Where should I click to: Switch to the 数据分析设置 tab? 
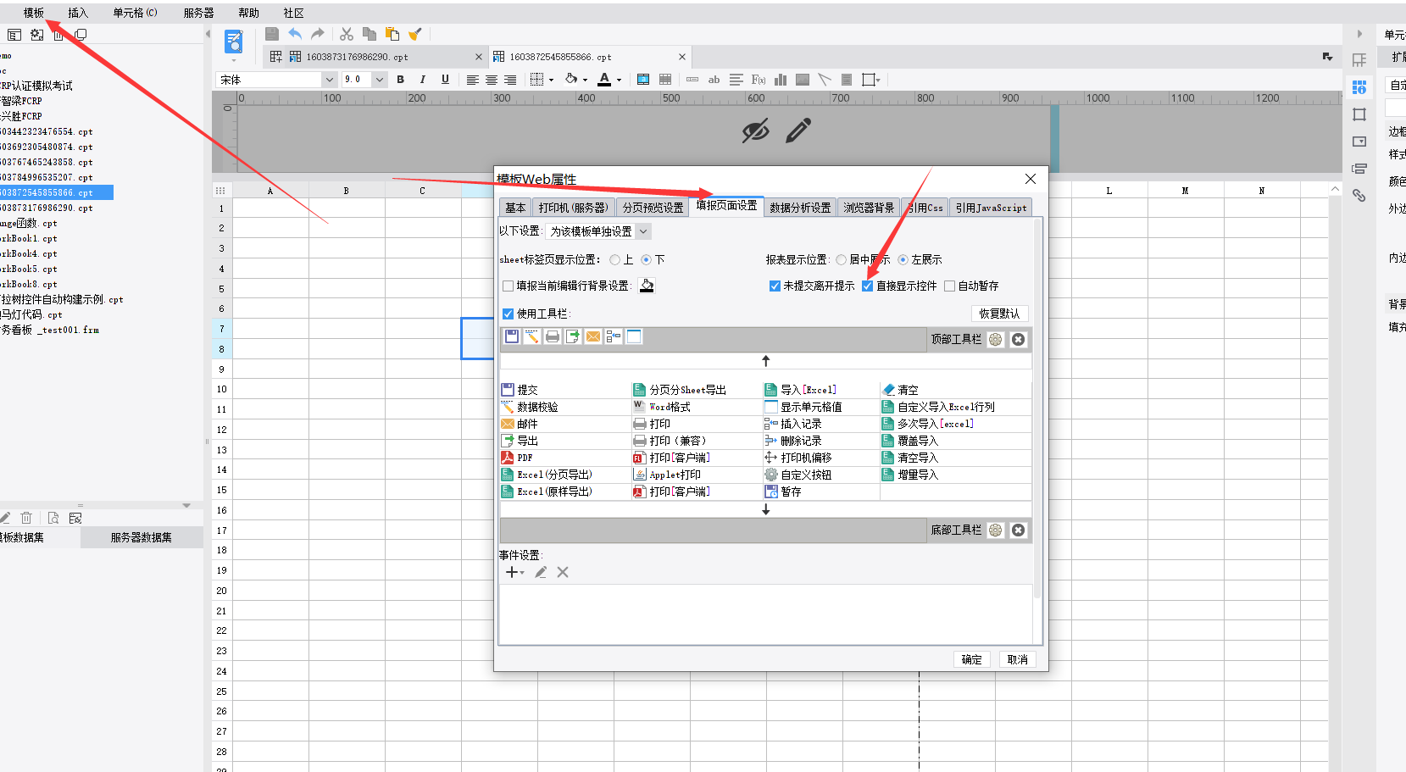pos(800,208)
